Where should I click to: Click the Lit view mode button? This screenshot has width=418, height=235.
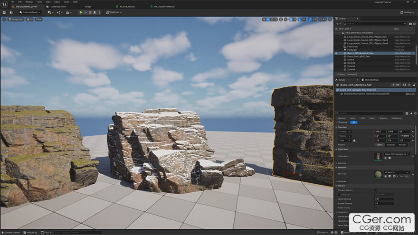pos(29,19)
